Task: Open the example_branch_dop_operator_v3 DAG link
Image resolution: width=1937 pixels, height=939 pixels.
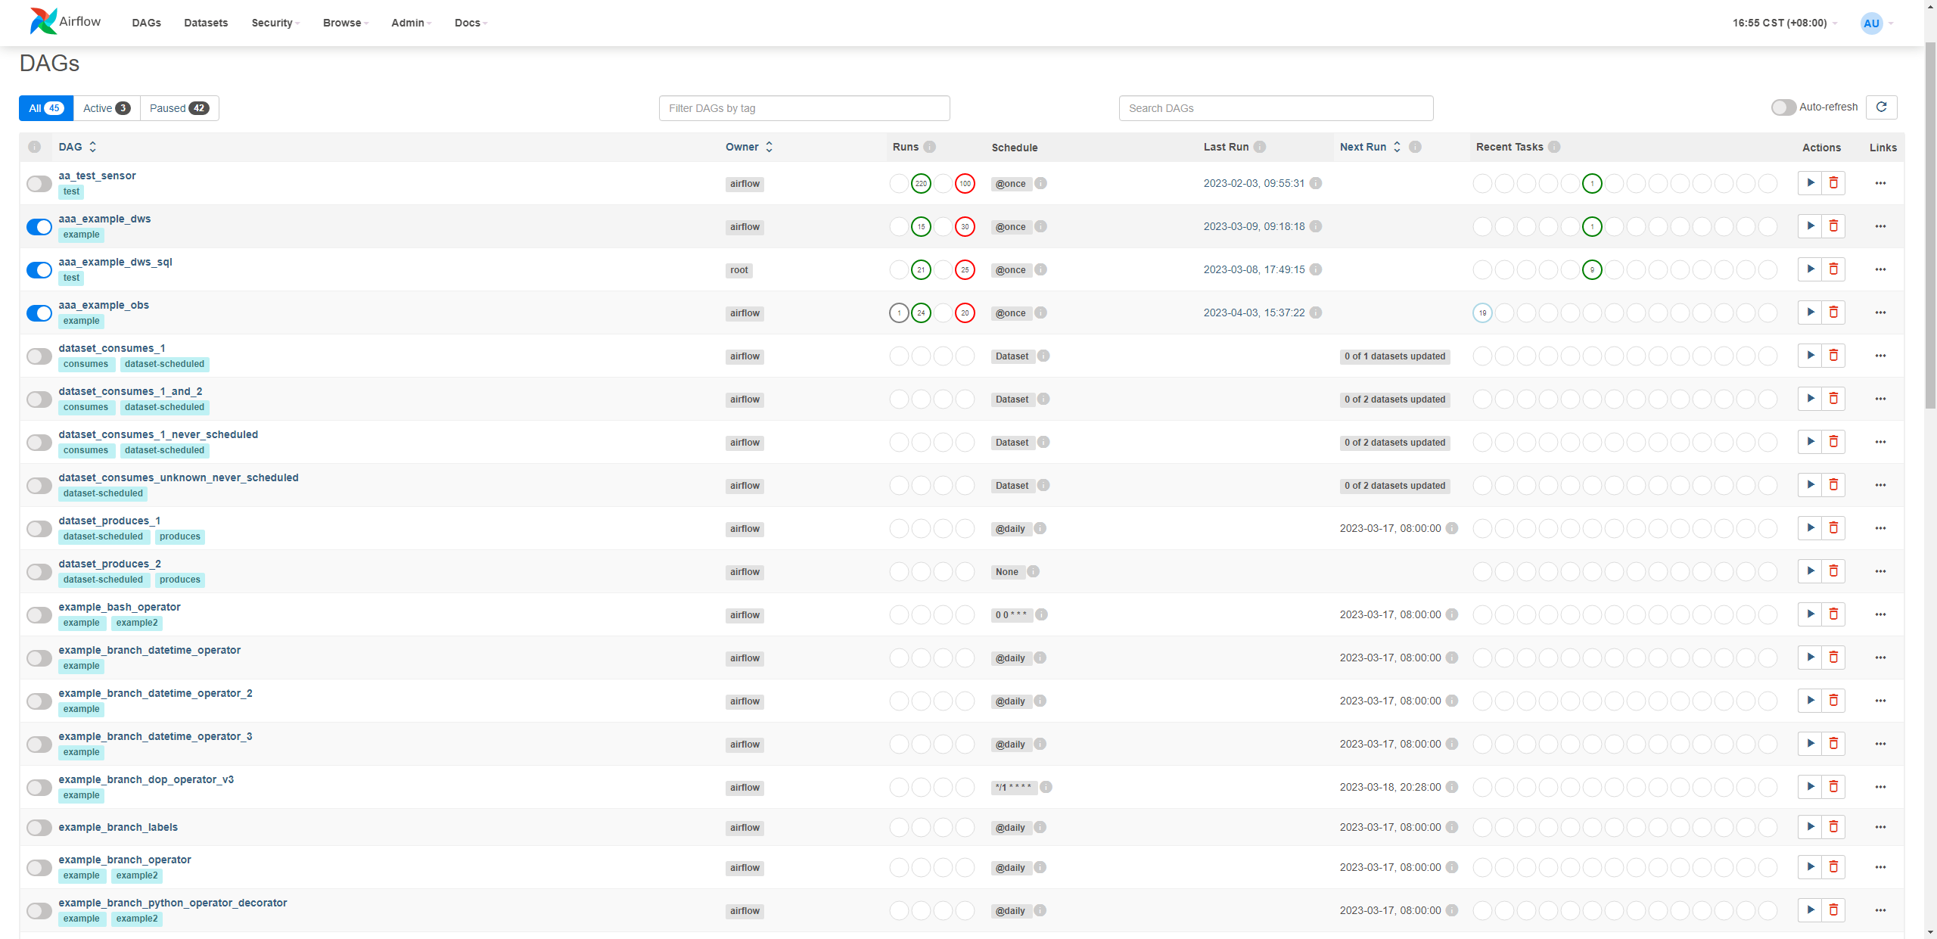Action: (x=146, y=779)
